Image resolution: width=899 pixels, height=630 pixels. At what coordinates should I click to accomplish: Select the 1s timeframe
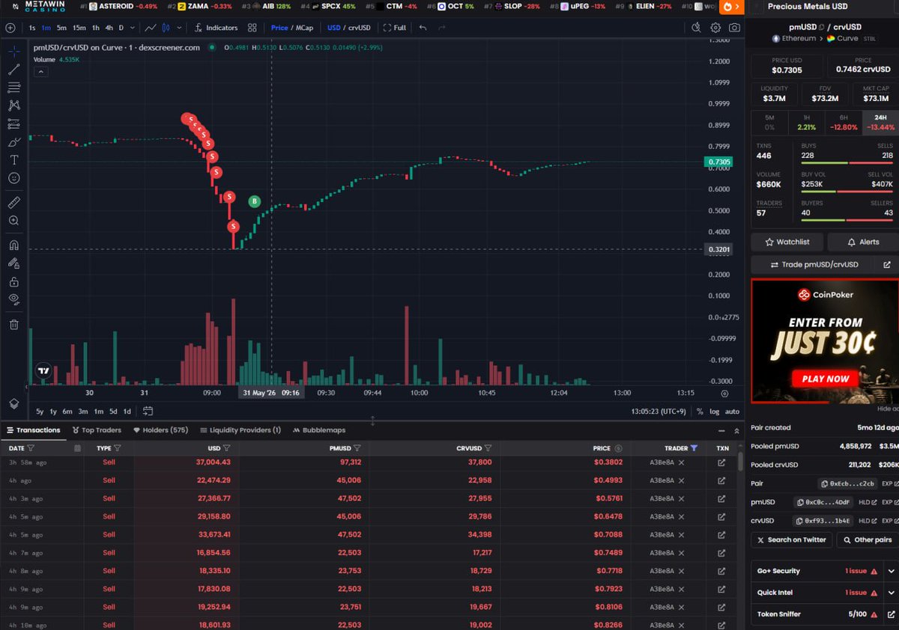tap(32, 28)
